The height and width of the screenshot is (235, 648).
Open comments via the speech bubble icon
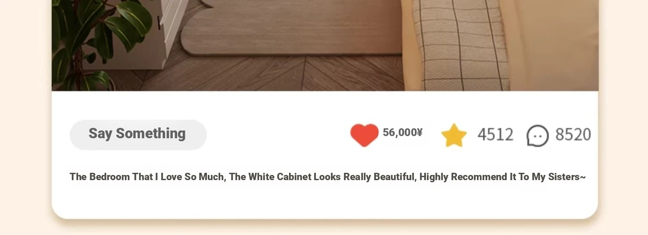pos(537,136)
